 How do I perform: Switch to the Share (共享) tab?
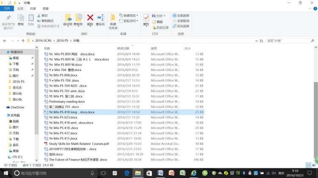coord(33,8)
